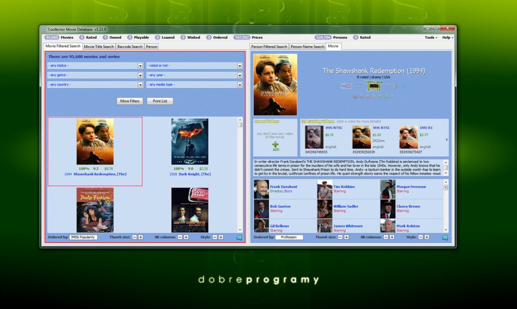This screenshot has height=309, width=517.
Task: Increase Thumb size in cast panel
Action: (x=347, y=237)
